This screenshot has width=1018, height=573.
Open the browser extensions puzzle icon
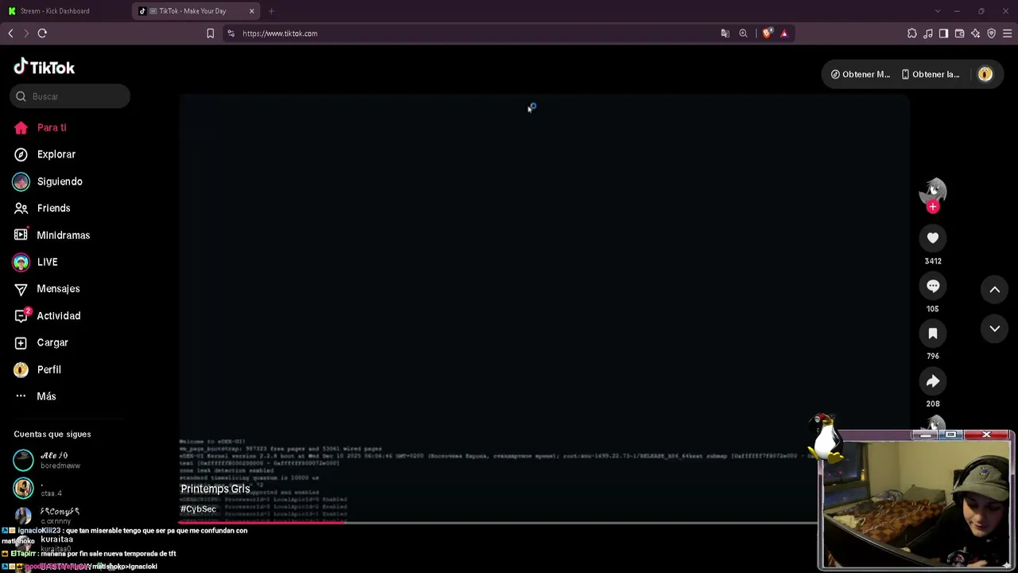(x=912, y=33)
